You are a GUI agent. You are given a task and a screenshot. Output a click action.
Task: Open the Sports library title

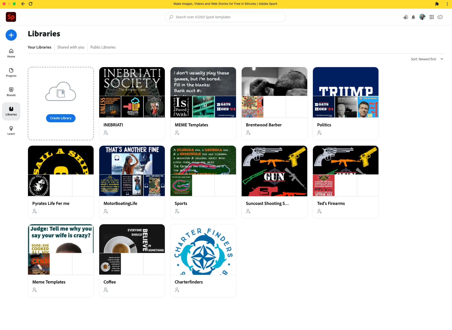pos(181,203)
